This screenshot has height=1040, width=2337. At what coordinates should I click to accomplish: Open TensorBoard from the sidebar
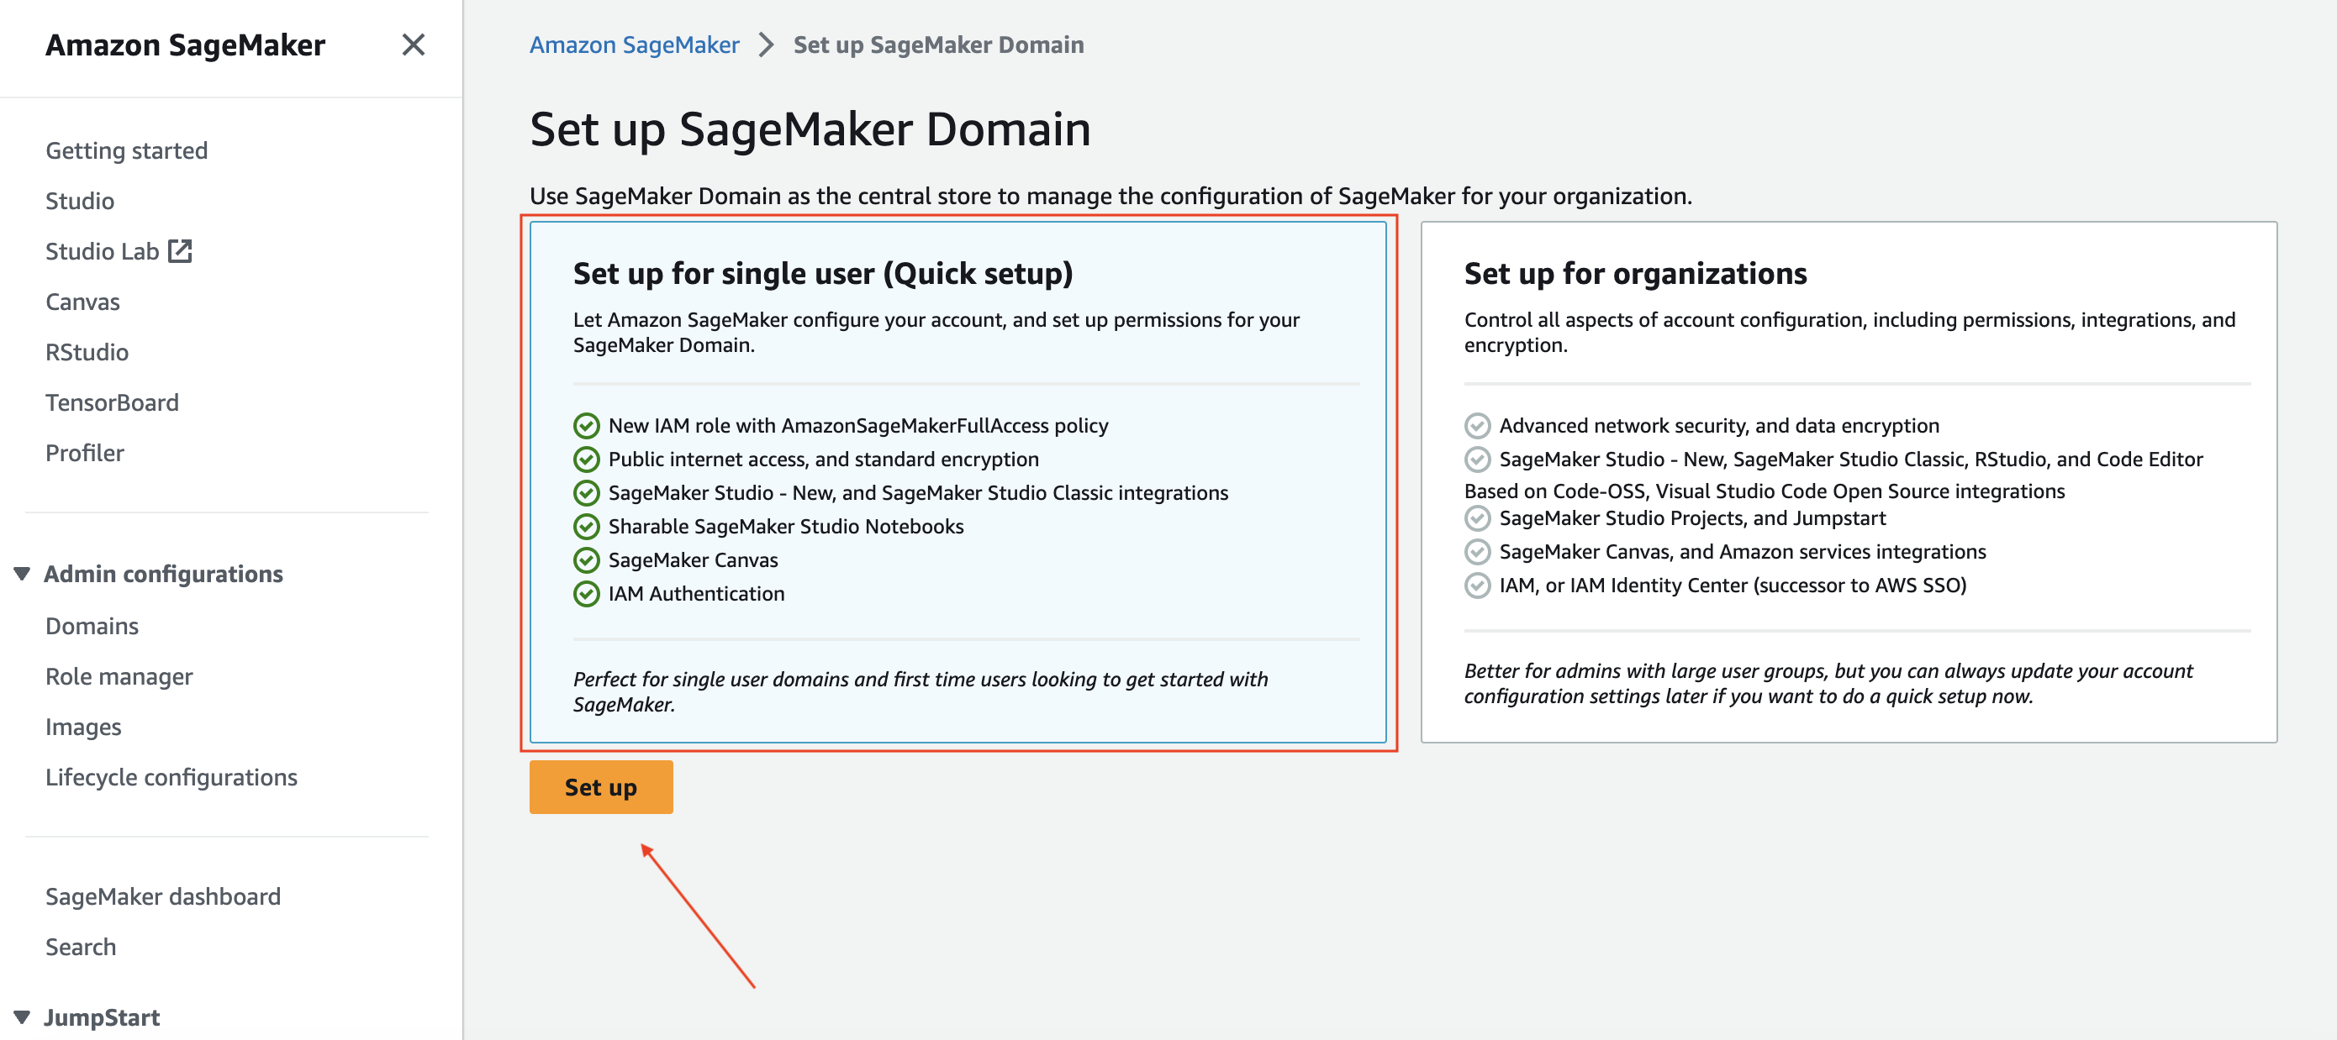tap(112, 402)
